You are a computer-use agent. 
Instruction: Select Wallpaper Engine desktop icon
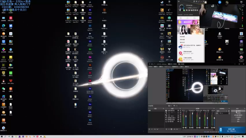click(x=241, y=36)
